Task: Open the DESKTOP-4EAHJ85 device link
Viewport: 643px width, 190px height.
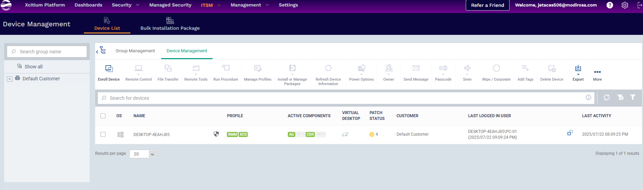Action: [152, 135]
